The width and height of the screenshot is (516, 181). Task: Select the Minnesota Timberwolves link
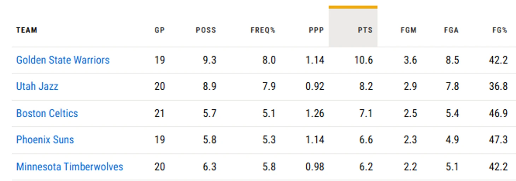pyautogui.click(x=70, y=167)
